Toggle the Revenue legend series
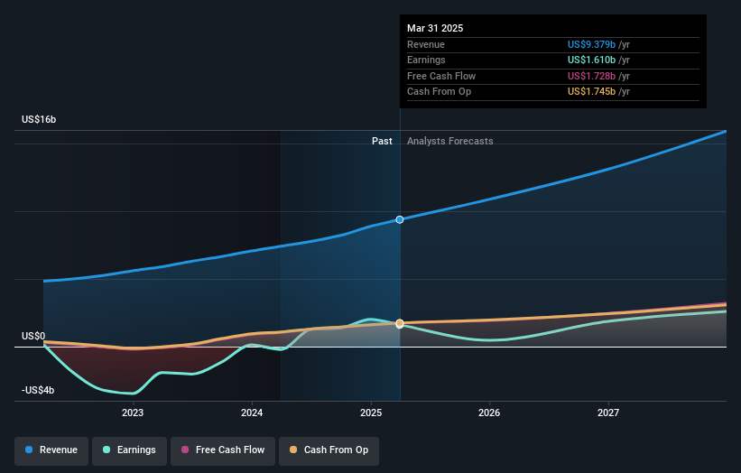 pyautogui.click(x=51, y=450)
